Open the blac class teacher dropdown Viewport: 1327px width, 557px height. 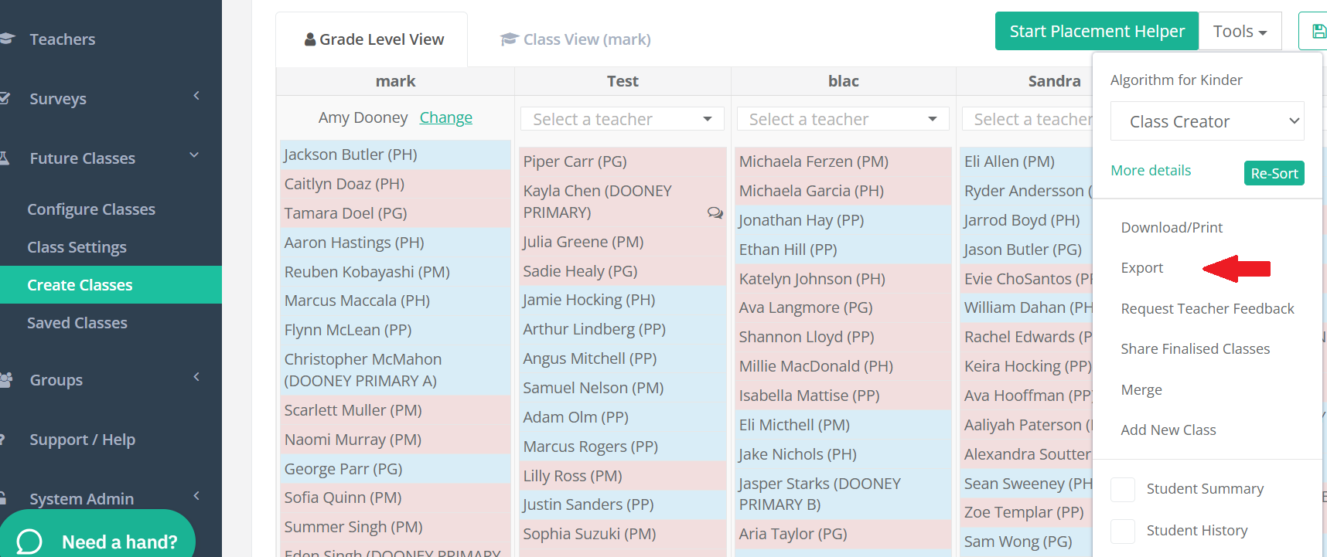(x=843, y=119)
